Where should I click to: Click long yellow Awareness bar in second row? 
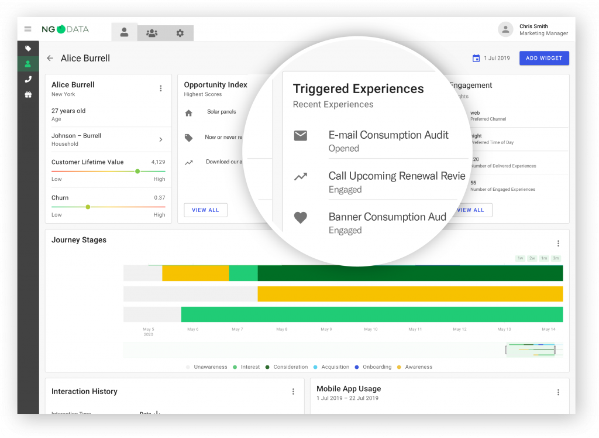point(410,294)
